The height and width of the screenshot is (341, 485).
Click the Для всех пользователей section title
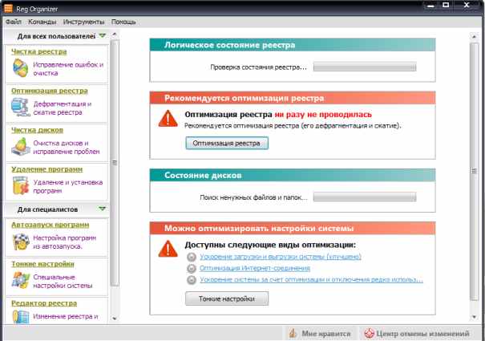56,36
